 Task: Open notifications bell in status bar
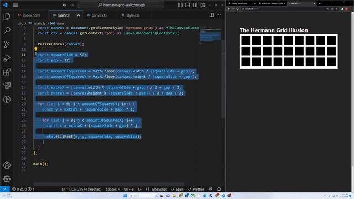point(219,189)
